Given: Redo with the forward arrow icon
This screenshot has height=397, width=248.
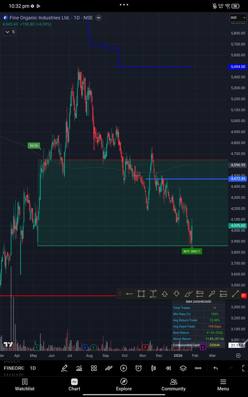Looking at the screenshot, I should tap(230, 368).
